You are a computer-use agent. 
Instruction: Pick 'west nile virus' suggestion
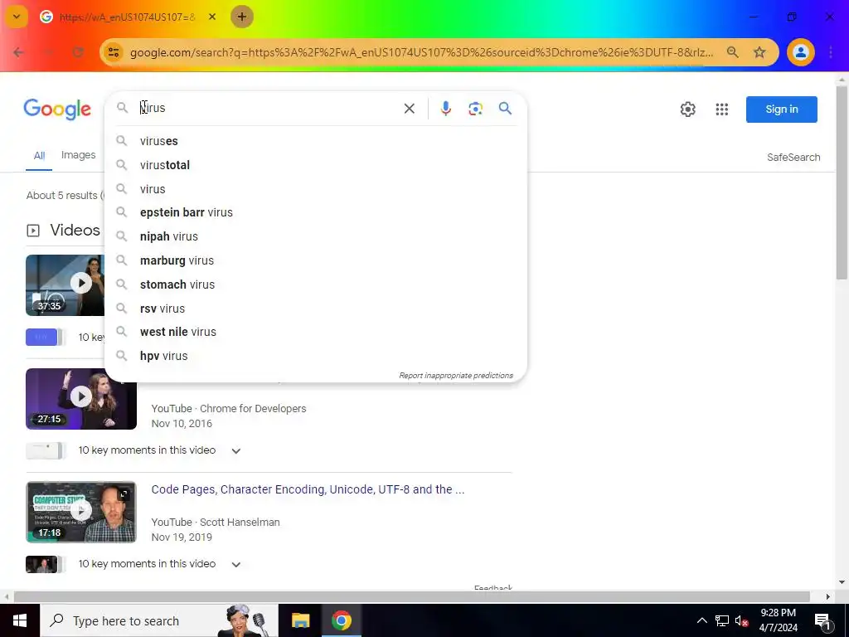point(316,332)
